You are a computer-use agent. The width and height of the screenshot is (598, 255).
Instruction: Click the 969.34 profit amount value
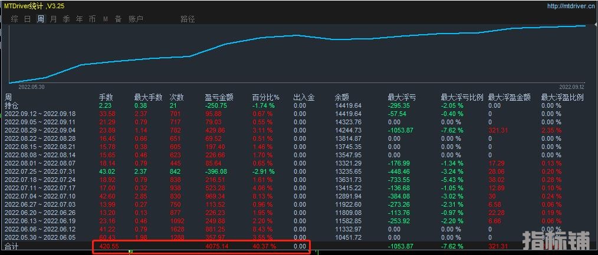click(x=215, y=196)
